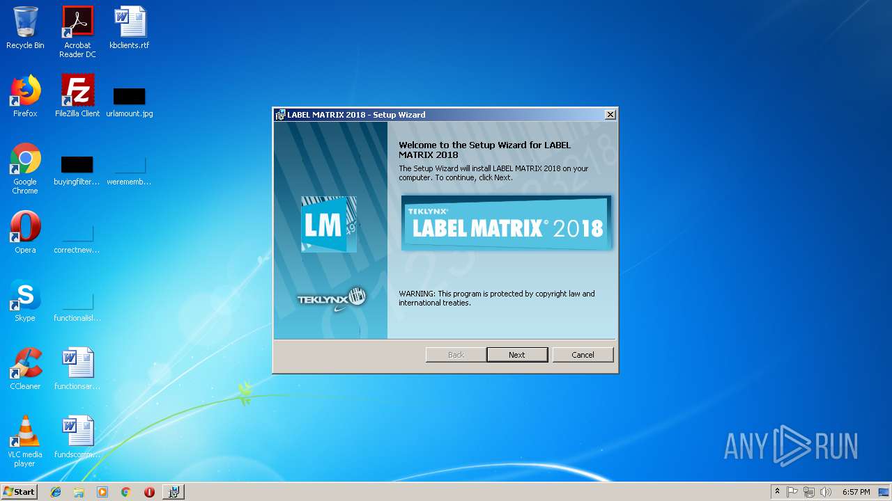
Task: Open Acrobat Reader DC shortcut
Action: (77, 33)
